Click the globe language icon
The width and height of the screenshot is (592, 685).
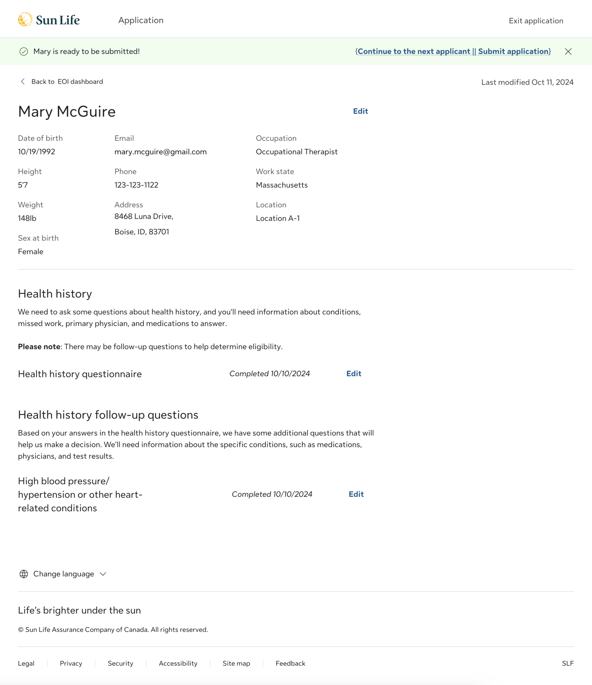[x=24, y=574]
